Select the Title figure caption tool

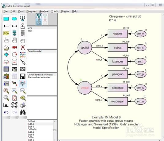(x=6, y=33)
